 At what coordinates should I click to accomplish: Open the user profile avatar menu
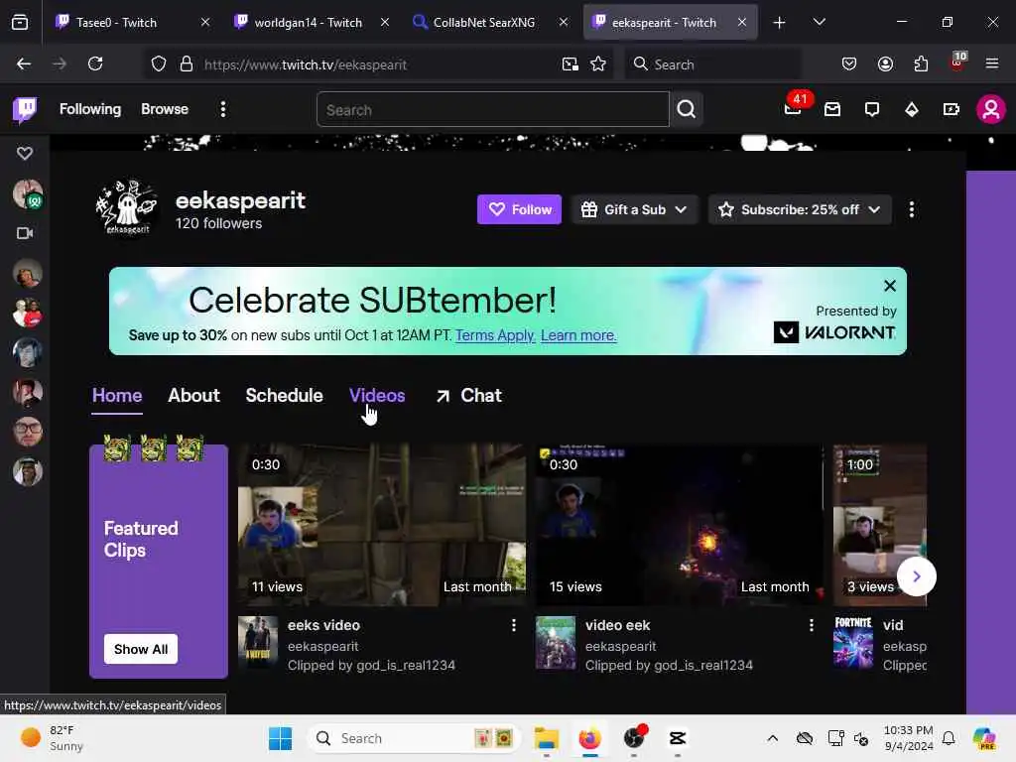991,109
